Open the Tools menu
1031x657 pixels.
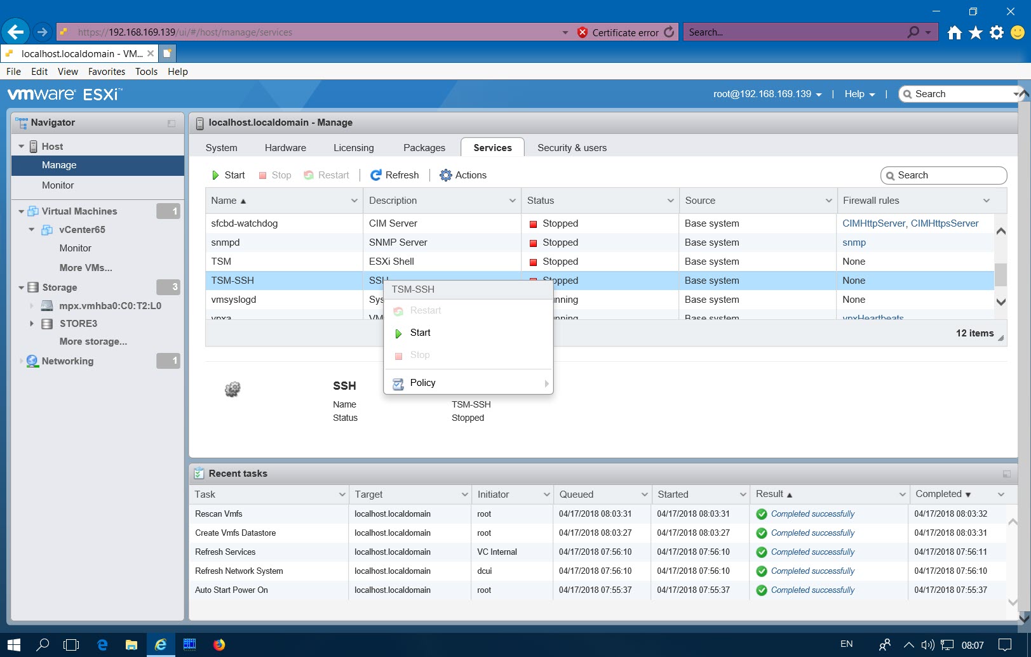[x=146, y=71]
